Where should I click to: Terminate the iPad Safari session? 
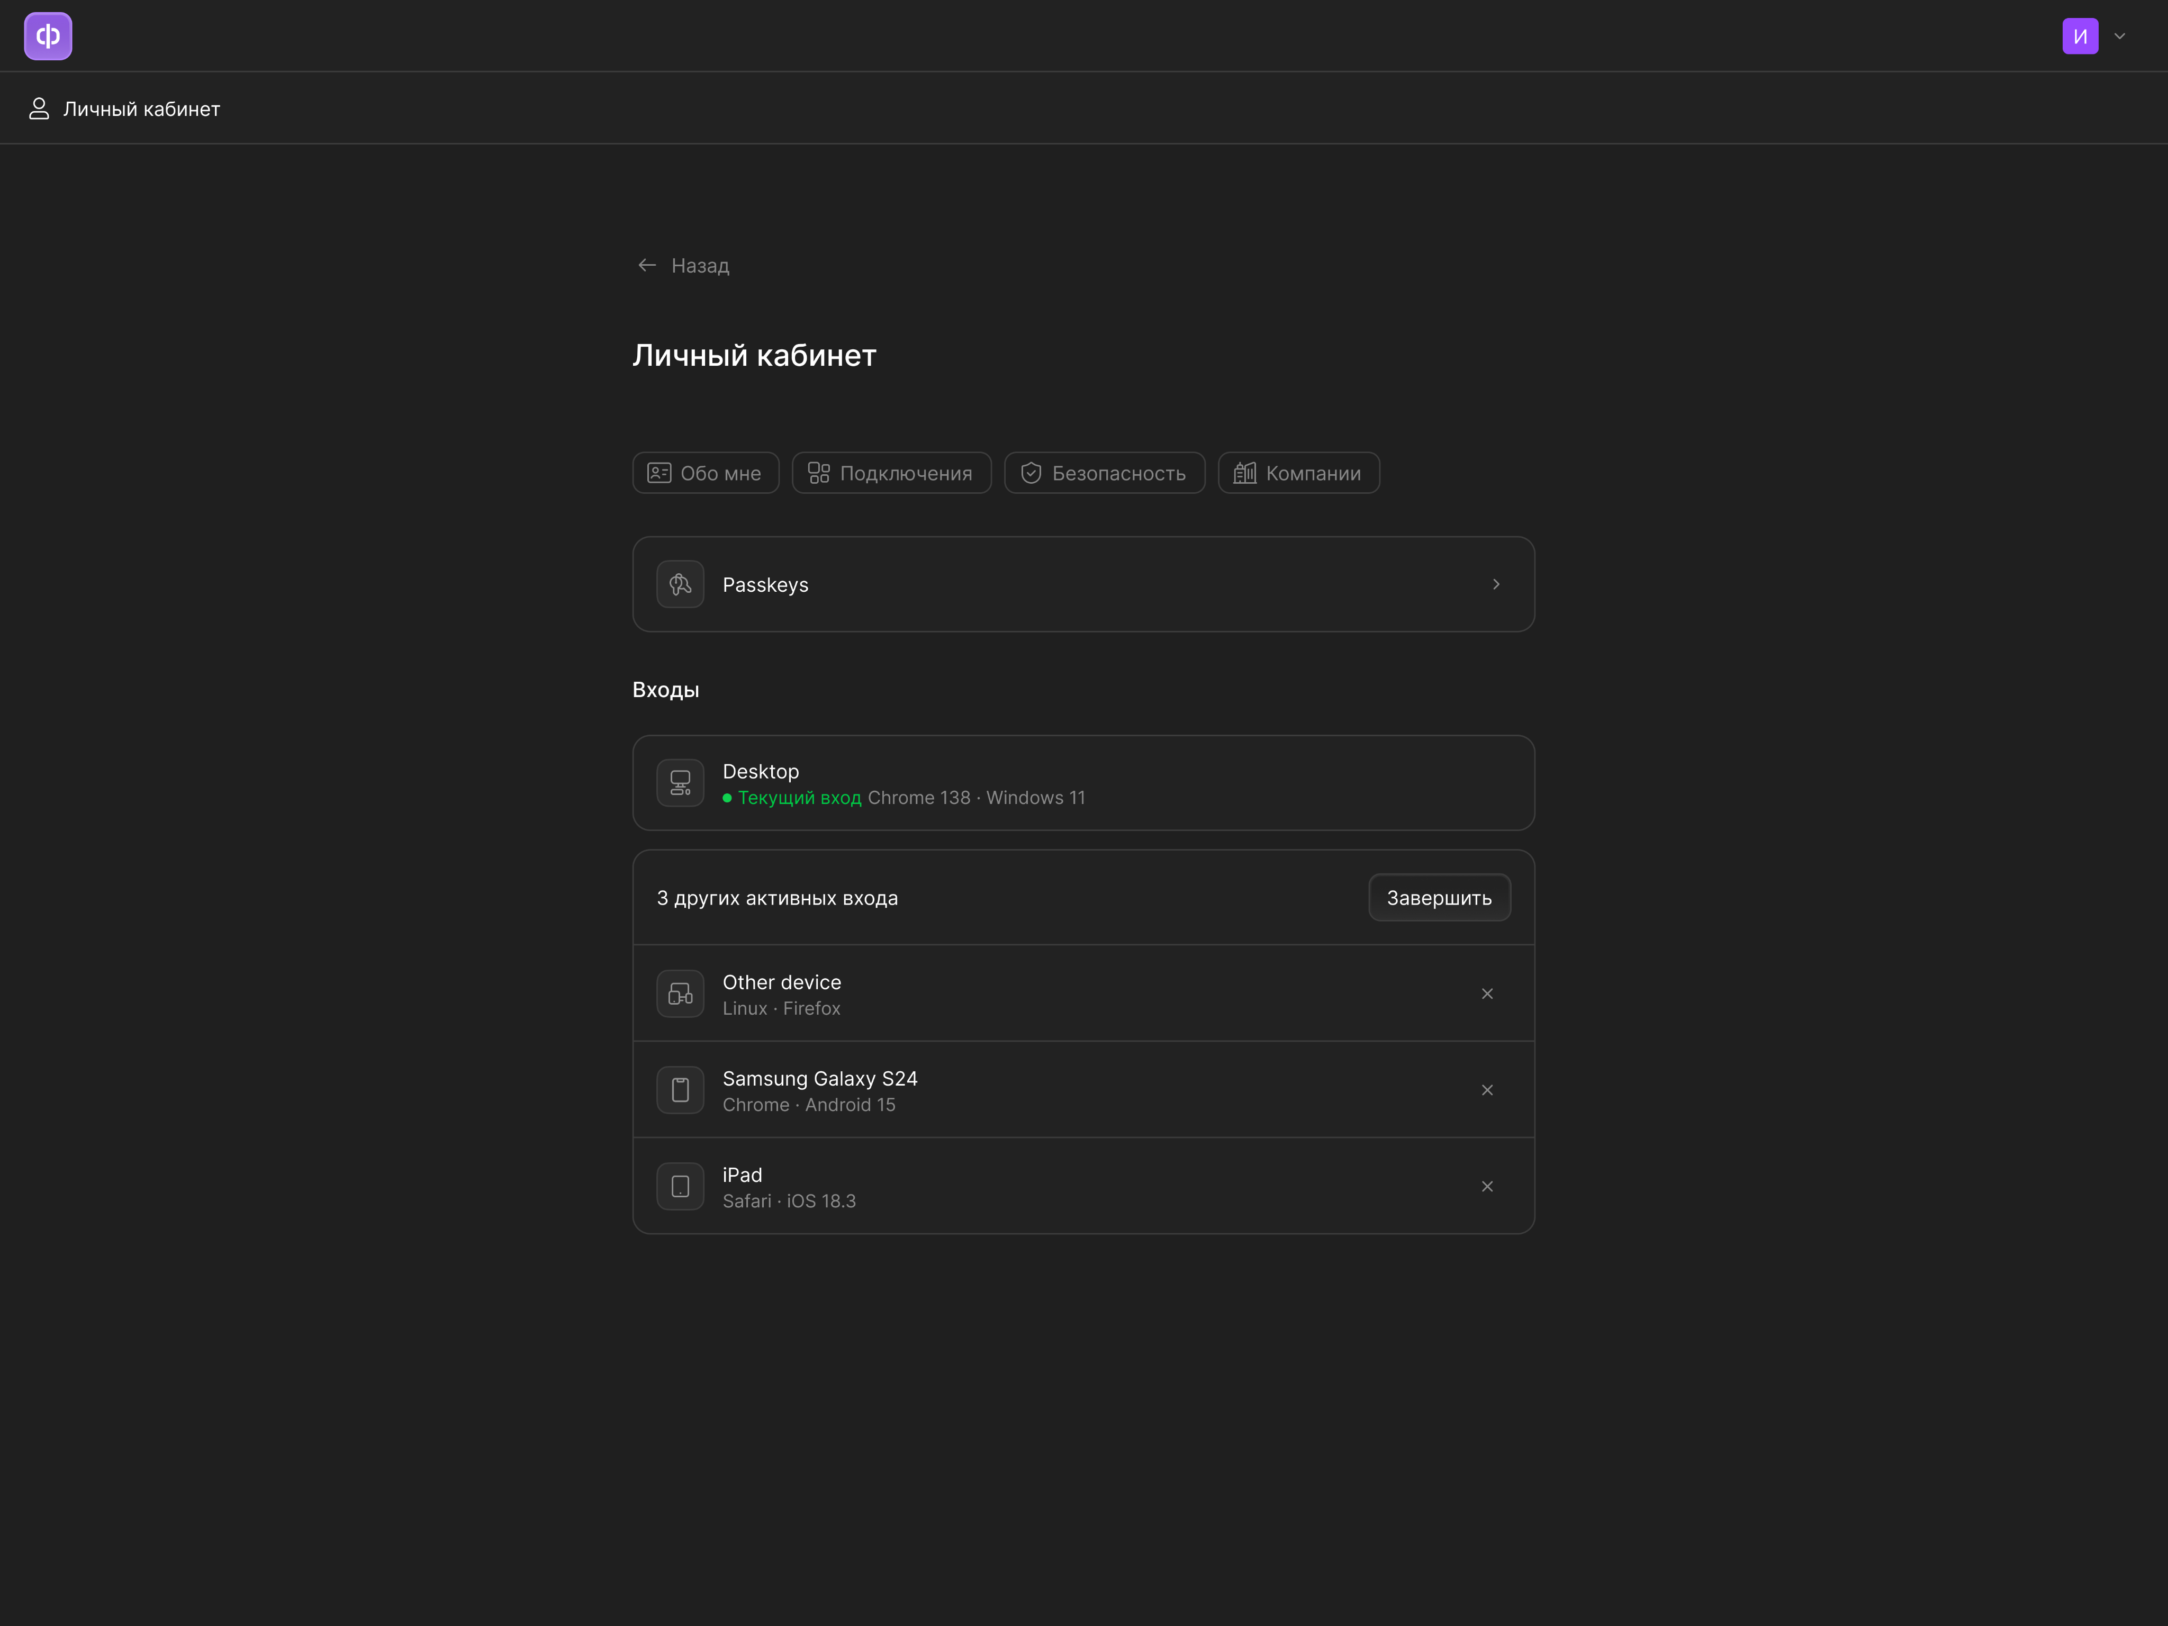pos(1487,1187)
